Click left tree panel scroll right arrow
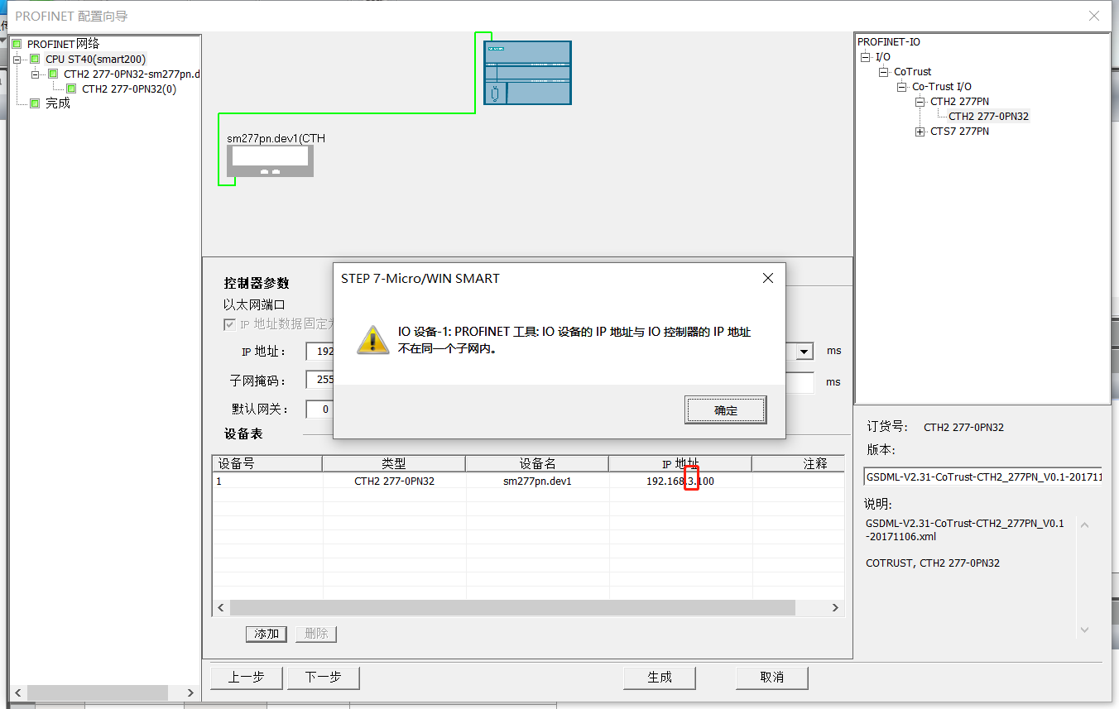This screenshot has width=1119, height=709. tap(190, 692)
